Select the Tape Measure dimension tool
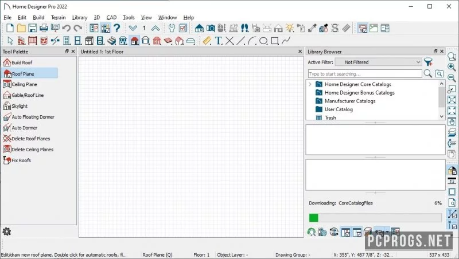The height and width of the screenshot is (259, 459). [207, 41]
